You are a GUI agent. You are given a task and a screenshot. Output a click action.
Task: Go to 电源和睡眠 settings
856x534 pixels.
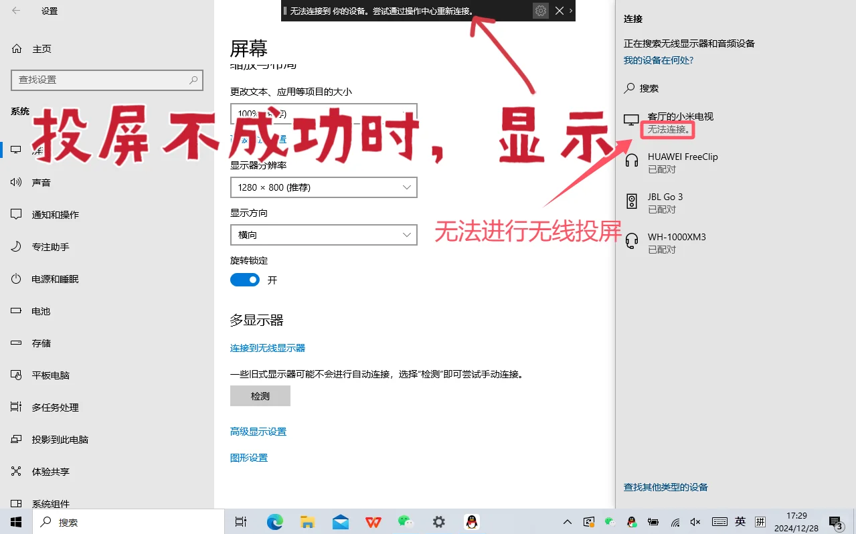[55, 279]
